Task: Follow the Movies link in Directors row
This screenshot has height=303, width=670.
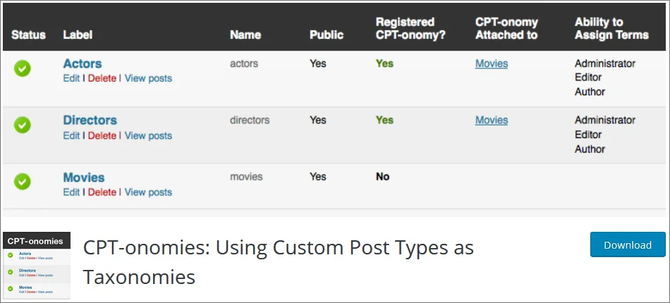Action: (492, 120)
